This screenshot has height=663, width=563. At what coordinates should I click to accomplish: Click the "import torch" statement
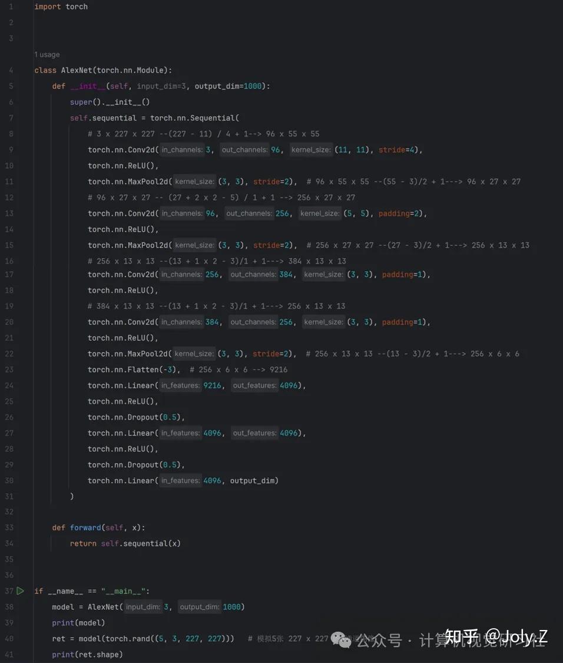coord(61,6)
